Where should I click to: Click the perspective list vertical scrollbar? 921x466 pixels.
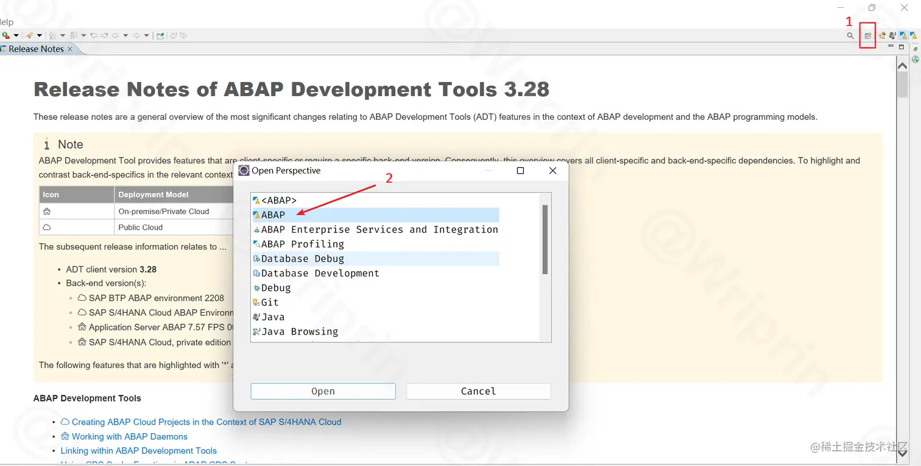[x=545, y=240]
